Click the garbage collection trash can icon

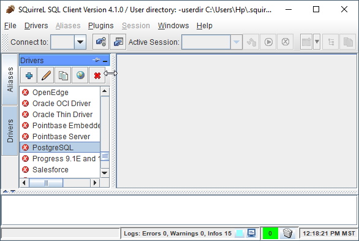(287, 233)
